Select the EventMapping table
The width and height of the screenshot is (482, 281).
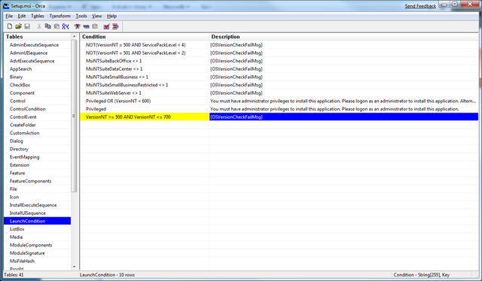25,157
